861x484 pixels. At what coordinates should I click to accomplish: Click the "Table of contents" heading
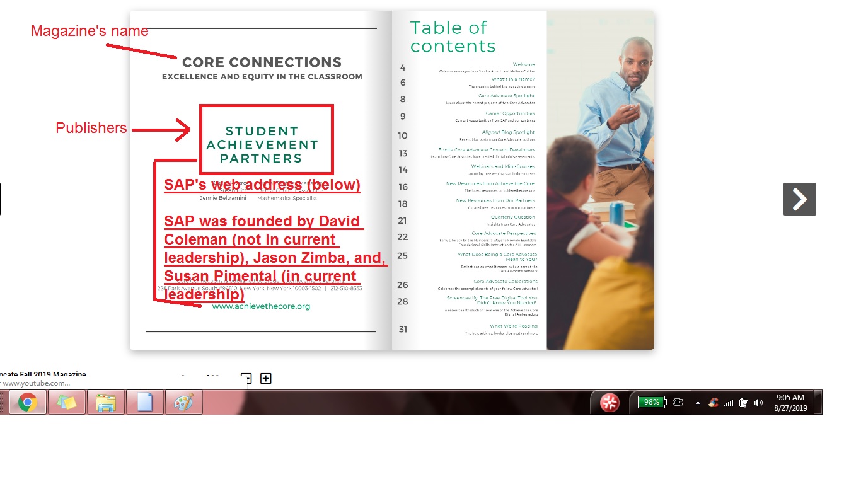453,37
